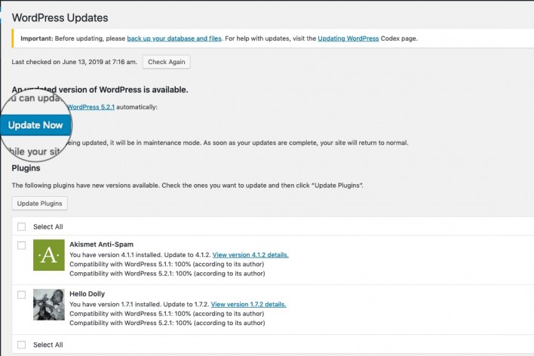The height and width of the screenshot is (356, 534).
Task: Tick the bottom Select All checkbox
Action: [x=21, y=345]
